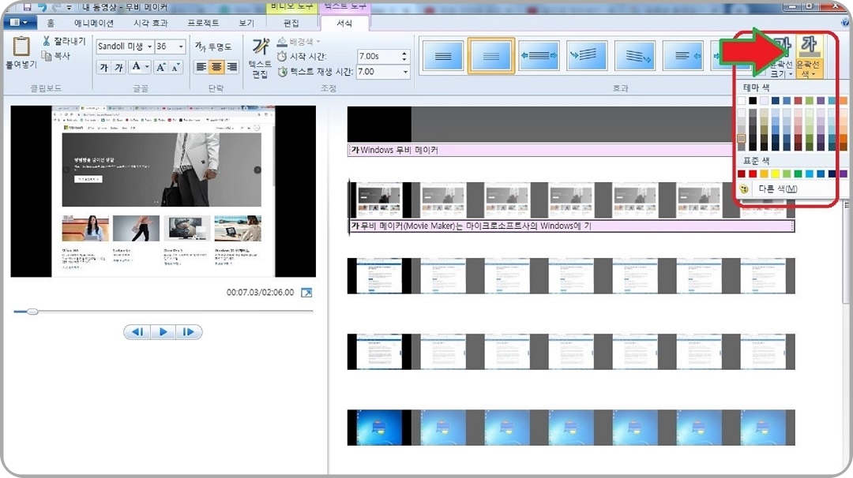Screen dimensions: 853x478
Task: Align the text to the left
Action: point(201,67)
